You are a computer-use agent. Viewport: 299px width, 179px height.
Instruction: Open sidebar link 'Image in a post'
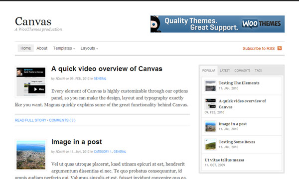233,124
